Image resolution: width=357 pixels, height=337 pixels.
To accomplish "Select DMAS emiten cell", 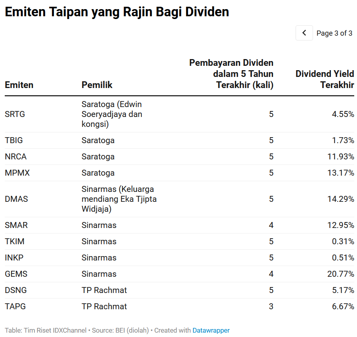I will (x=16, y=199).
